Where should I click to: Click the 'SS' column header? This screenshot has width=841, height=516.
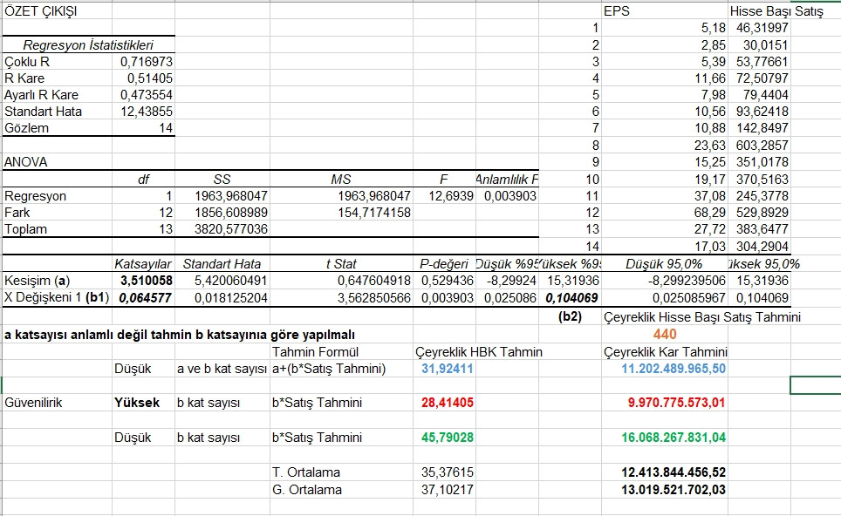pyautogui.click(x=222, y=180)
